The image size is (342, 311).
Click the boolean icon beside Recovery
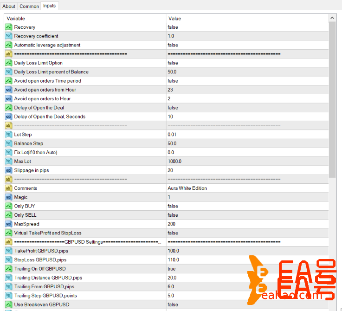tap(8, 27)
